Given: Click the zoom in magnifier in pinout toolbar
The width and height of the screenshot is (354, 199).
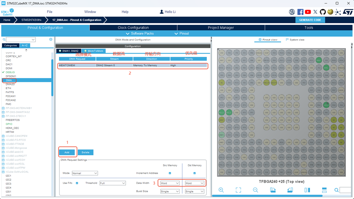Looking at the screenshot, I should pos(221,190).
